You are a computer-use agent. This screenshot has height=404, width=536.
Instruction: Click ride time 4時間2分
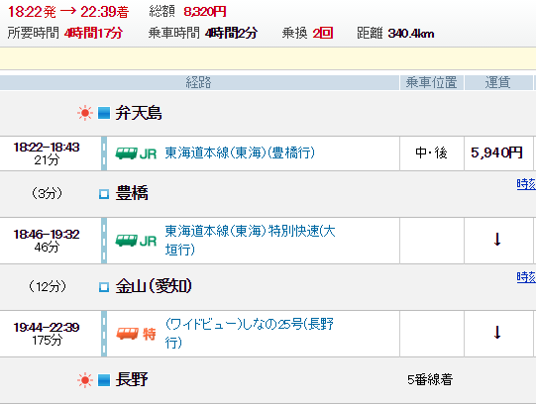tap(231, 33)
